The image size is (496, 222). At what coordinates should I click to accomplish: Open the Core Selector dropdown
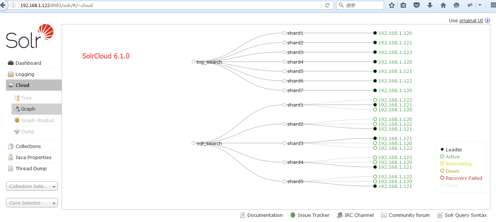tap(32, 203)
